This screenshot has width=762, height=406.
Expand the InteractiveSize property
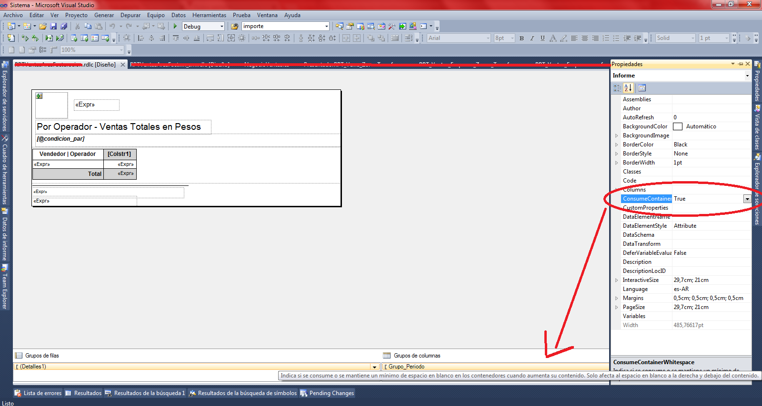click(617, 280)
